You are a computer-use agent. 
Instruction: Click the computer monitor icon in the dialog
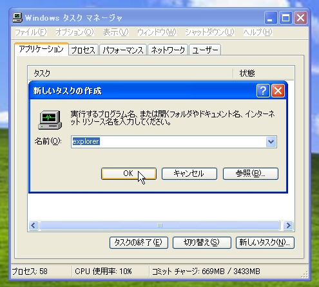click(x=50, y=120)
